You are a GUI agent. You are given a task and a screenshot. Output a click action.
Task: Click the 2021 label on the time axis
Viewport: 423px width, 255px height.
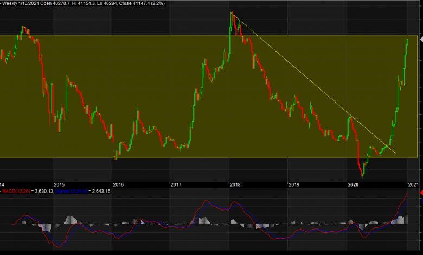[412, 185]
